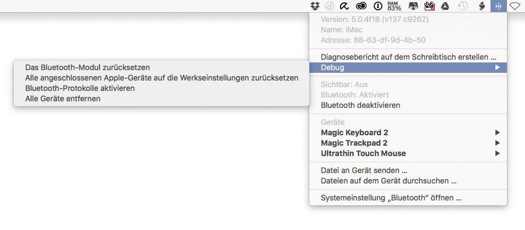
Task: Open the Avira umbrella menu bar icon
Action: pos(344,6)
